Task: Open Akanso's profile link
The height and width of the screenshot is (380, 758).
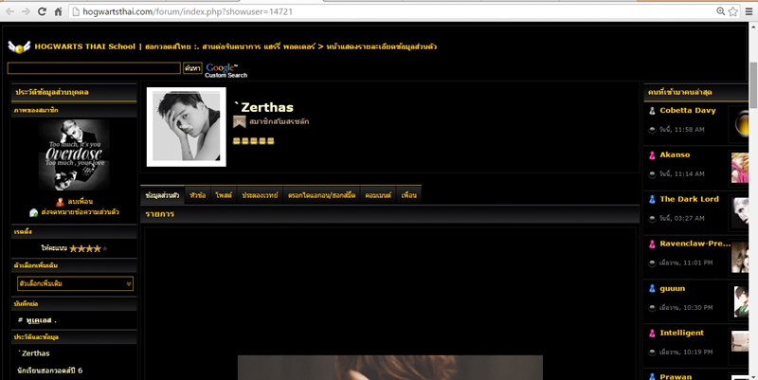Action: (x=675, y=155)
